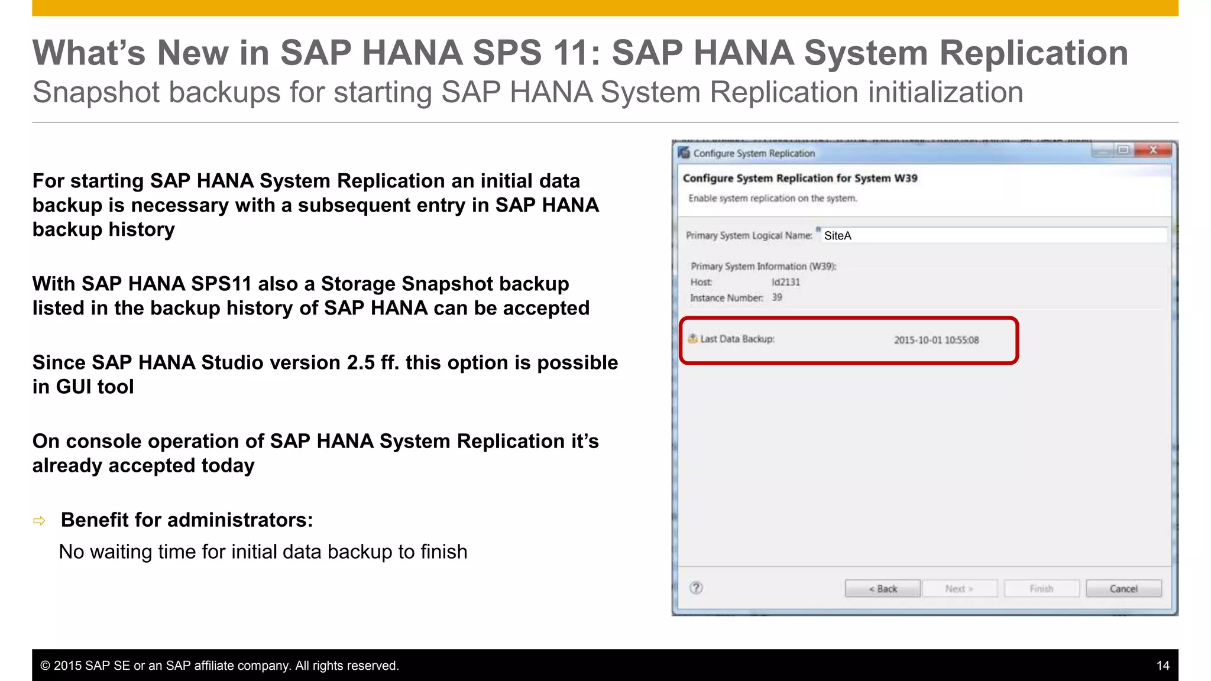Click the Instance Number value 39

[777, 297]
